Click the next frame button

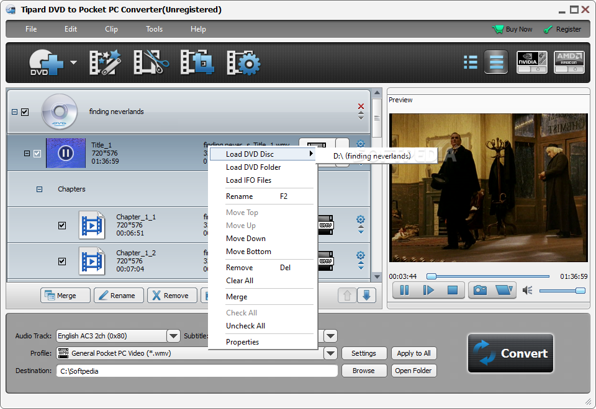tap(428, 291)
